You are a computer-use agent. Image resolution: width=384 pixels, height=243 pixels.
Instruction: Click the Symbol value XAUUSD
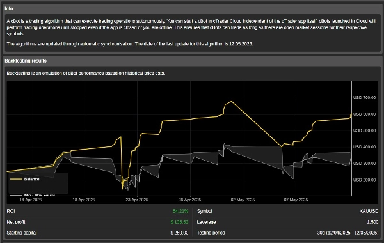point(369,211)
